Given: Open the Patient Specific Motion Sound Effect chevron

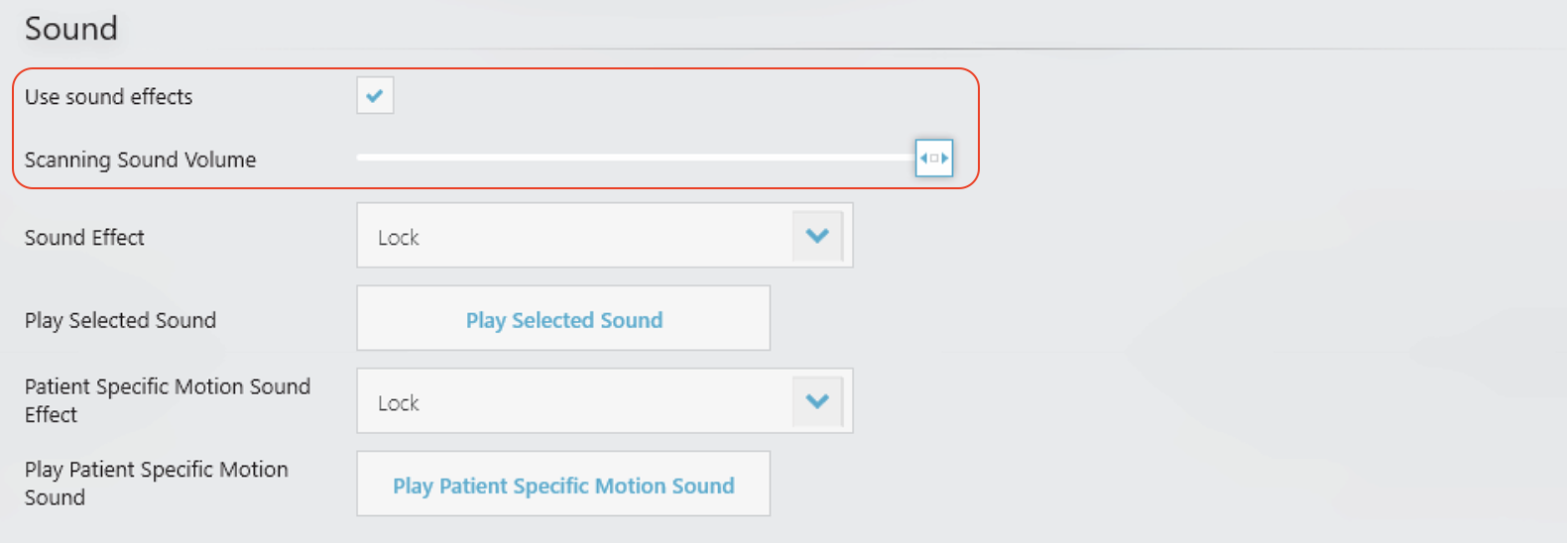Looking at the screenshot, I should (817, 401).
